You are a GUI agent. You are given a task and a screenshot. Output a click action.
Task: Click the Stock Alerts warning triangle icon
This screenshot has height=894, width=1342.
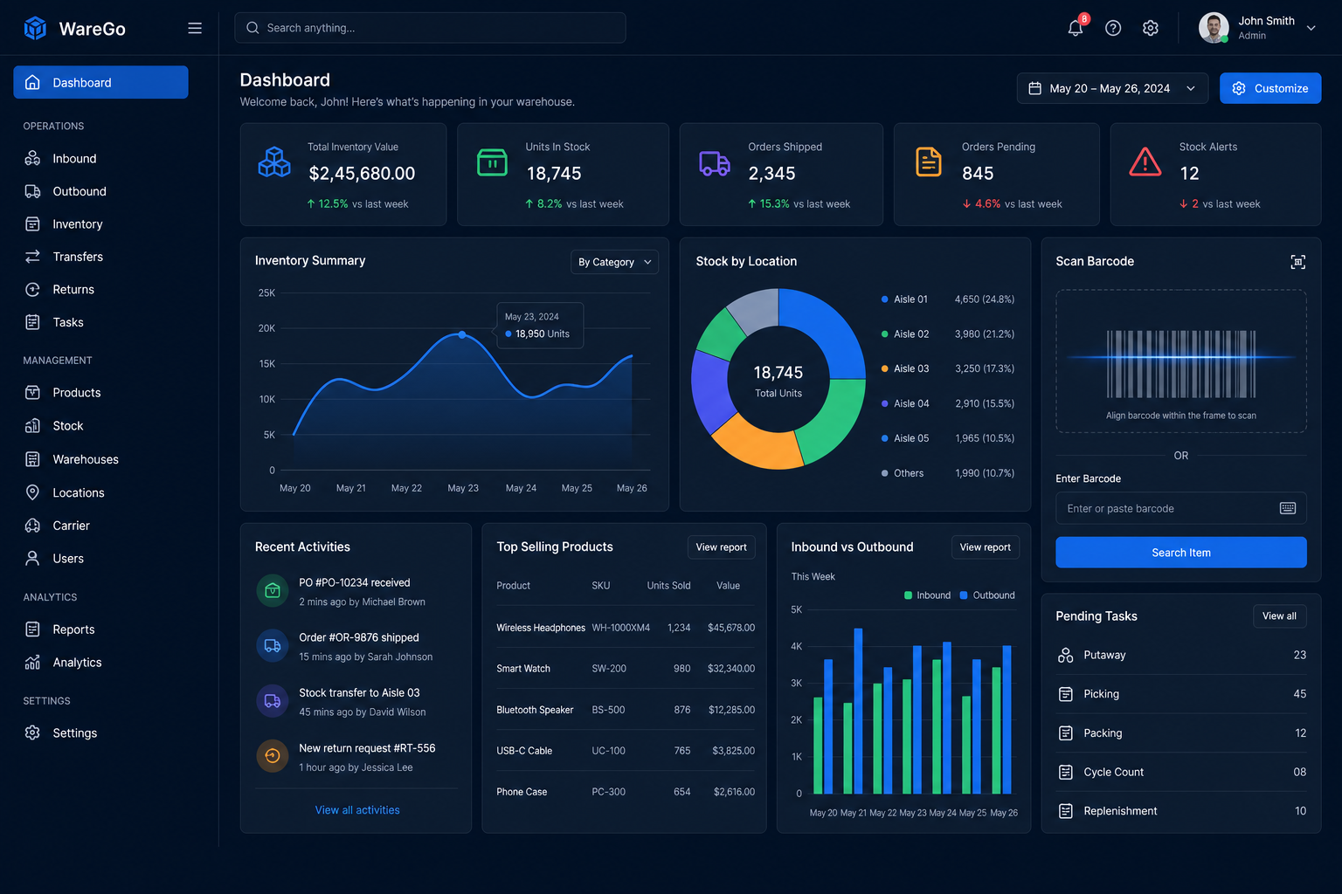pyautogui.click(x=1145, y=162)
